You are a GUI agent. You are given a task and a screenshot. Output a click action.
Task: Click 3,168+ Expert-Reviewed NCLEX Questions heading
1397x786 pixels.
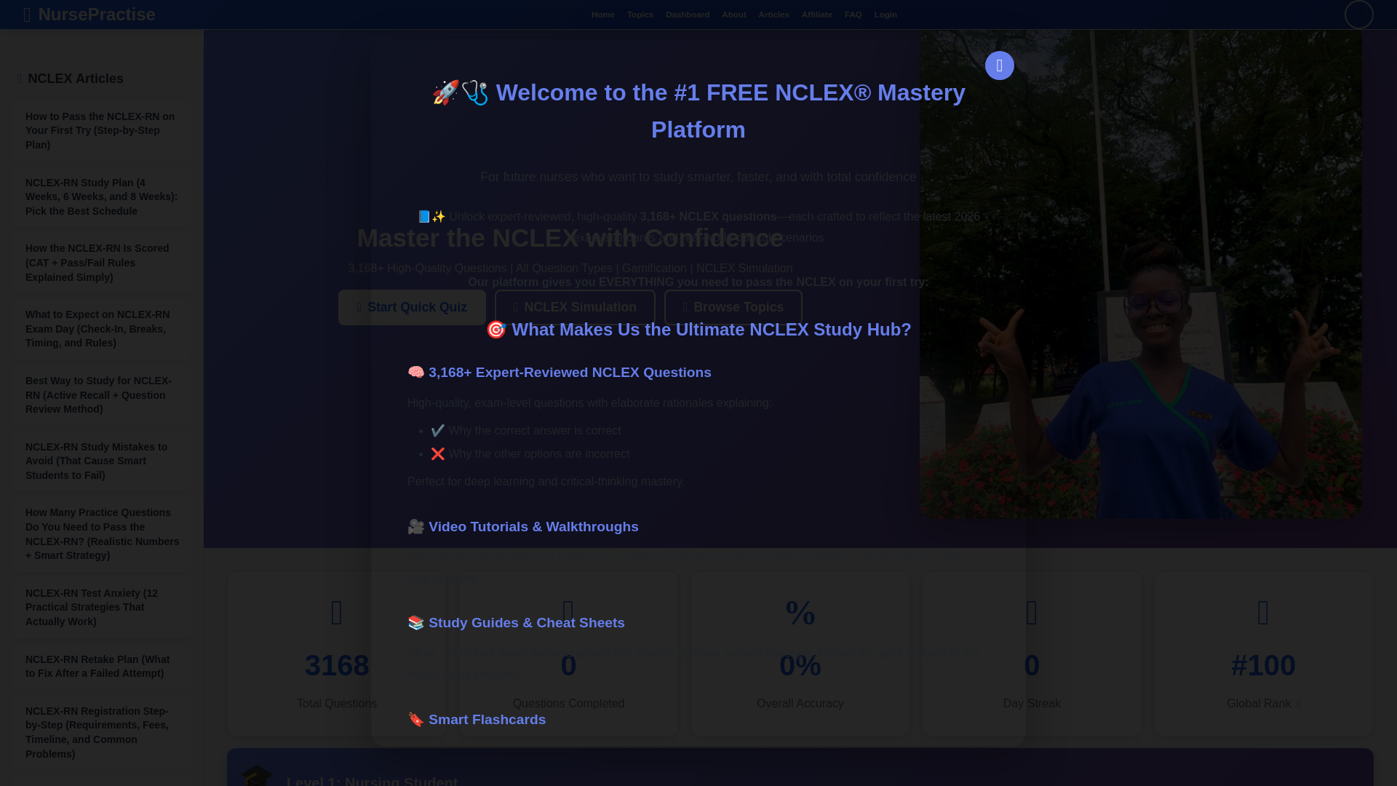[560, 373]
